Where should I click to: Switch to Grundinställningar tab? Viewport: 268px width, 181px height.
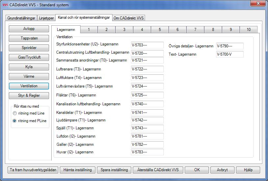pyautogui.click(x=21, y=18)
